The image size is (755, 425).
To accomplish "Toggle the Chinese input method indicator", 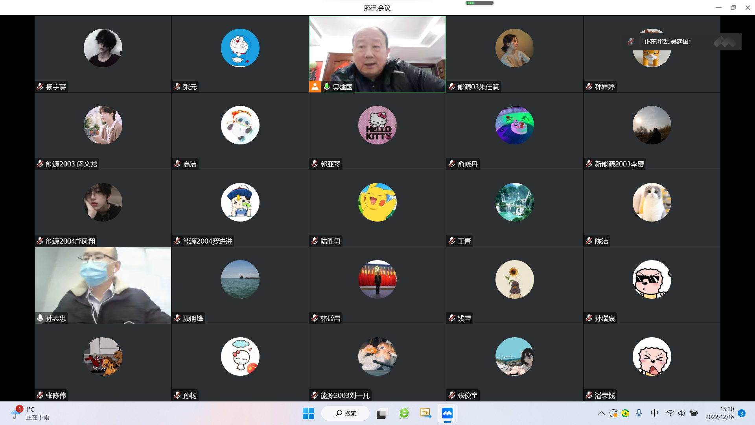I will (654, 413).
